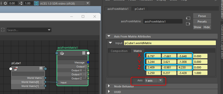Minimize the Node Editor window
The width and height of the screenshot is (223, 94).
coord(71,16)
